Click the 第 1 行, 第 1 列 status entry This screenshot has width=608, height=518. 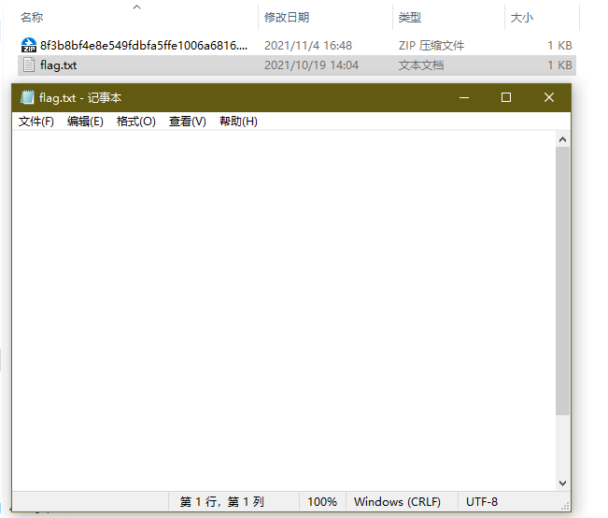221,502
